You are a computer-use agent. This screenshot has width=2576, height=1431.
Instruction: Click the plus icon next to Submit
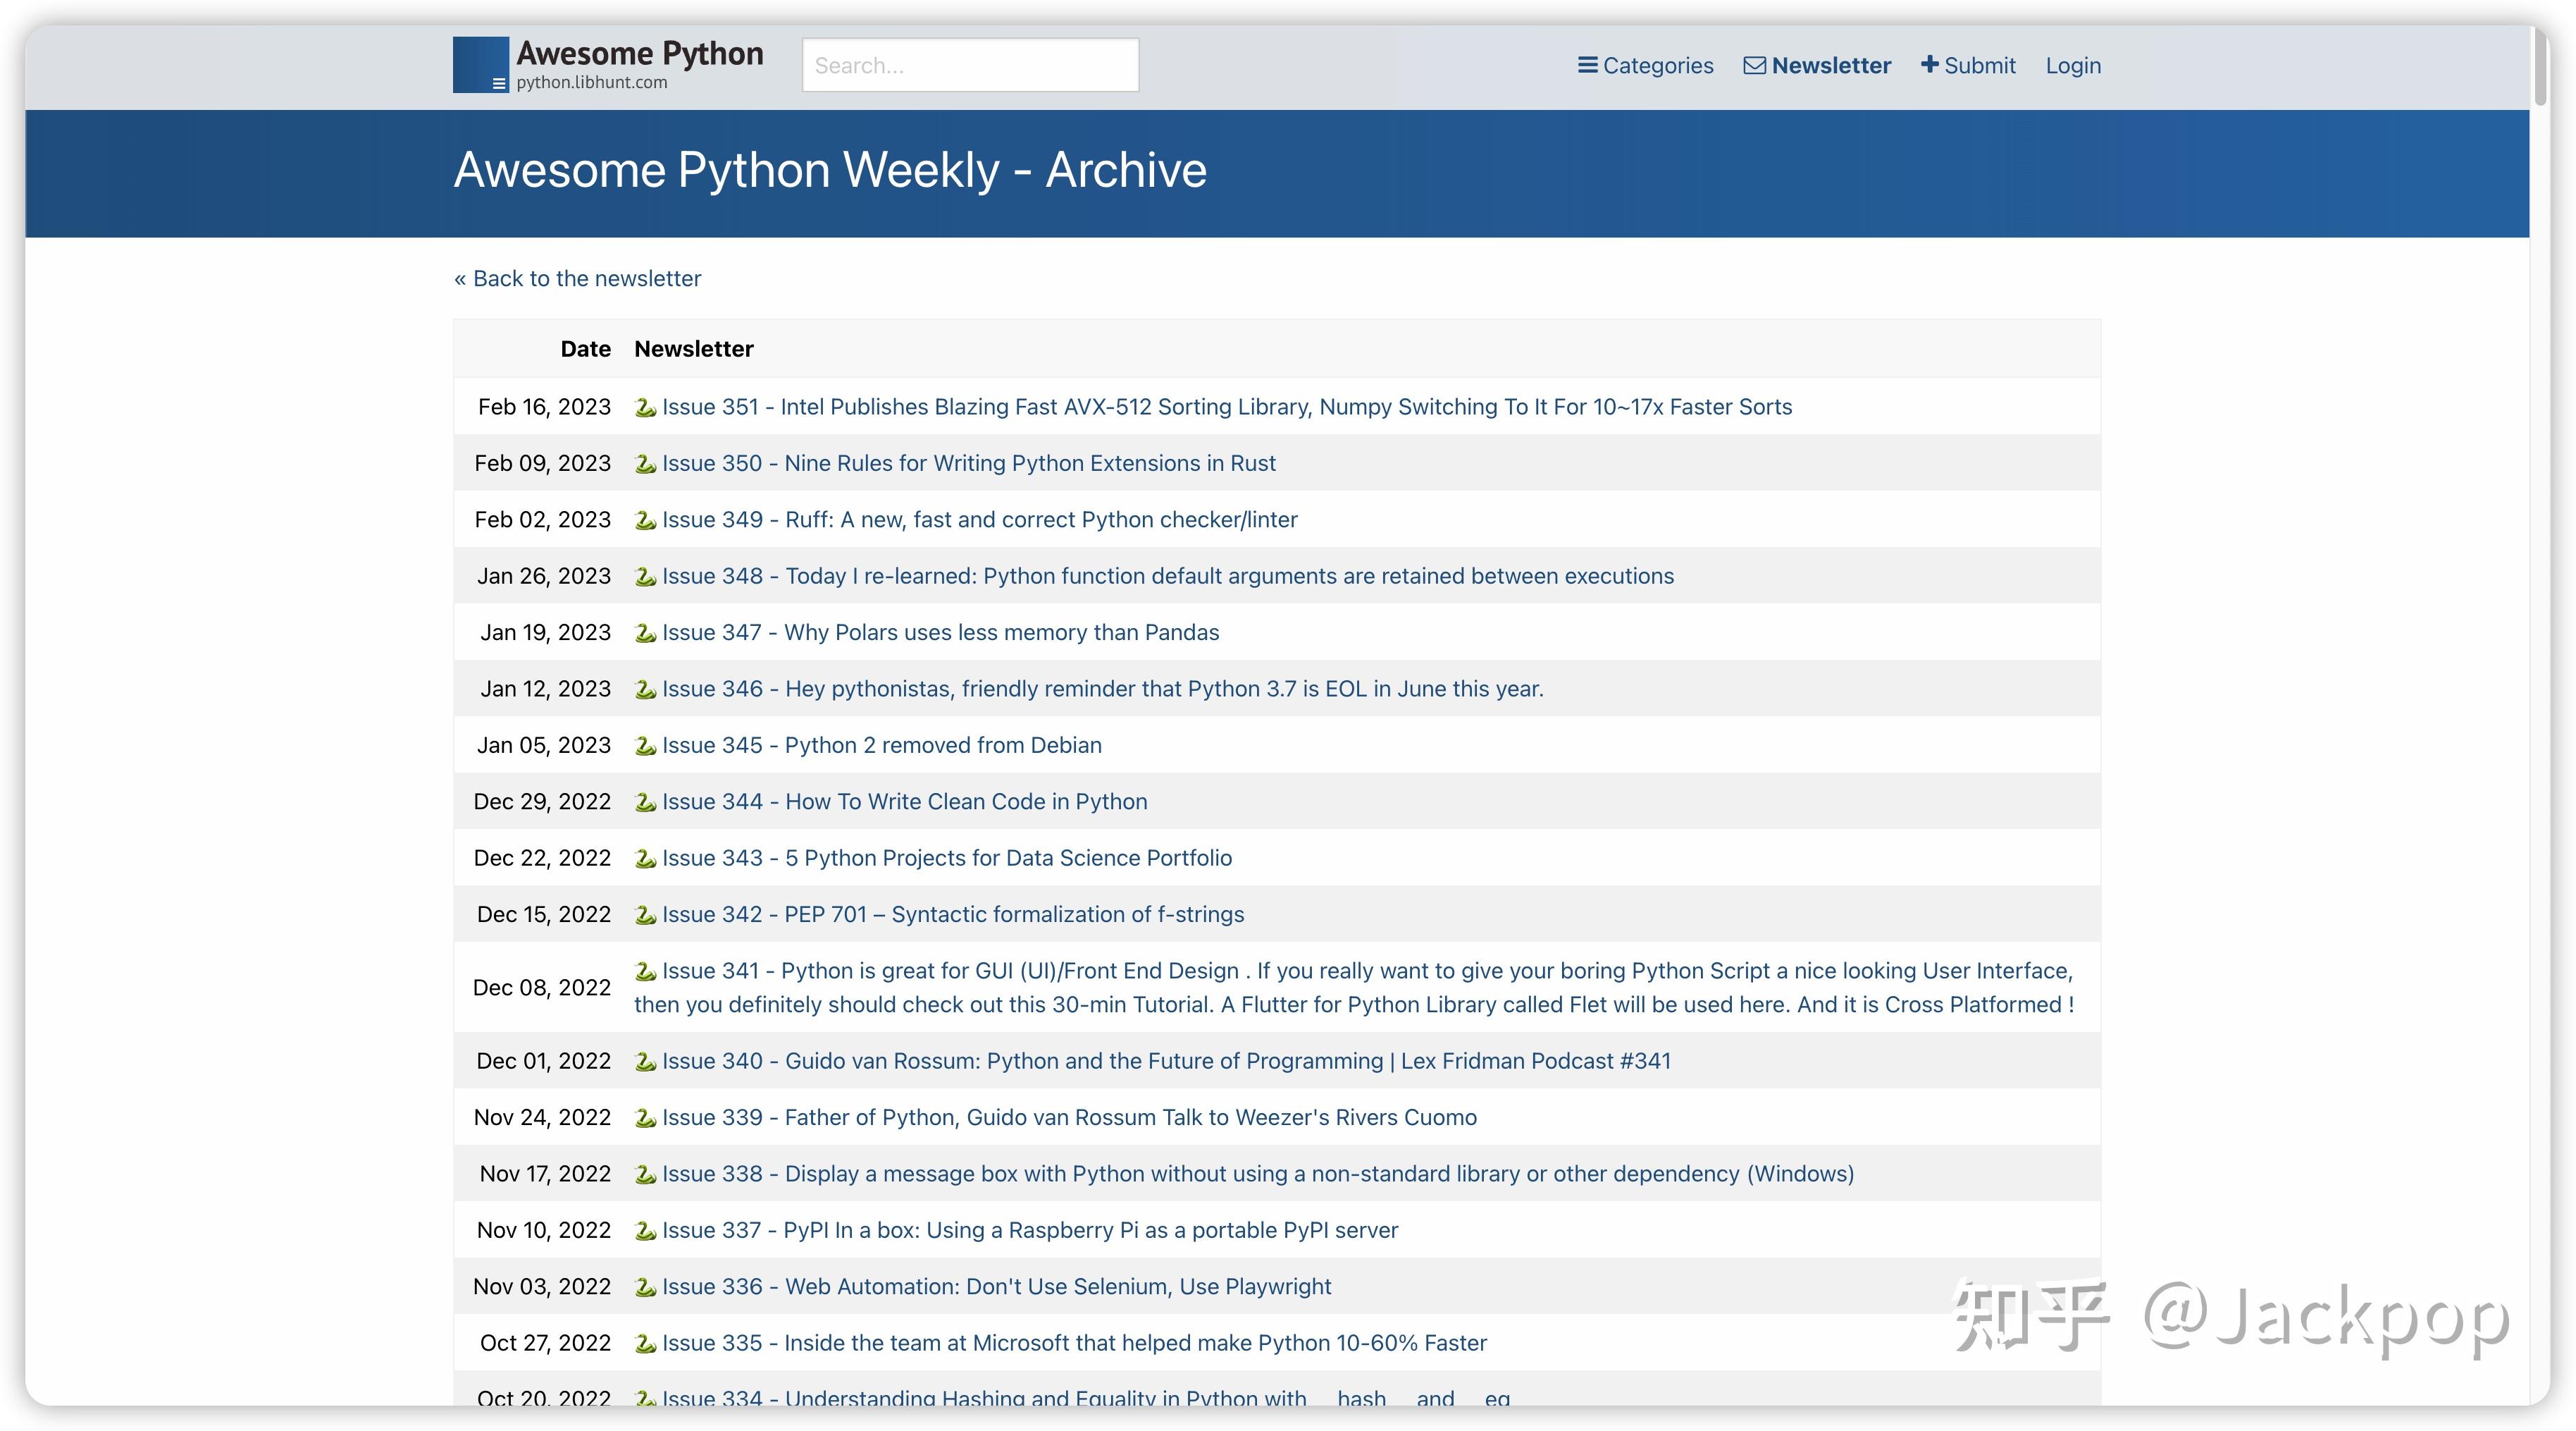1929,64
